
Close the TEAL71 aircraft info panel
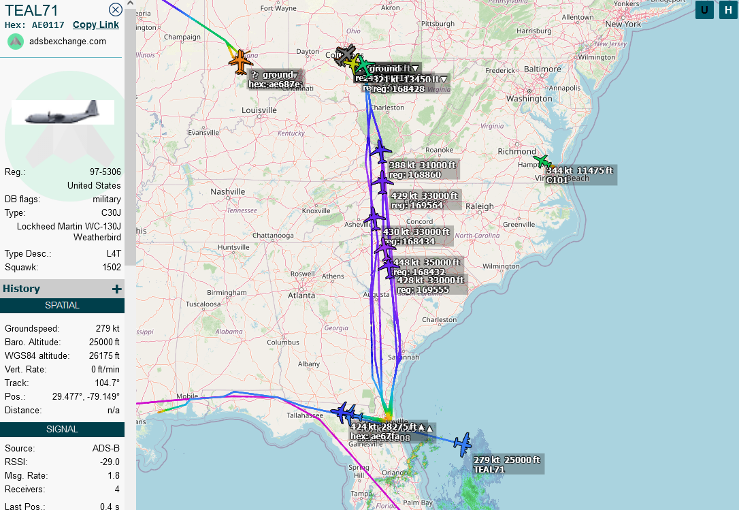[116, 10]
